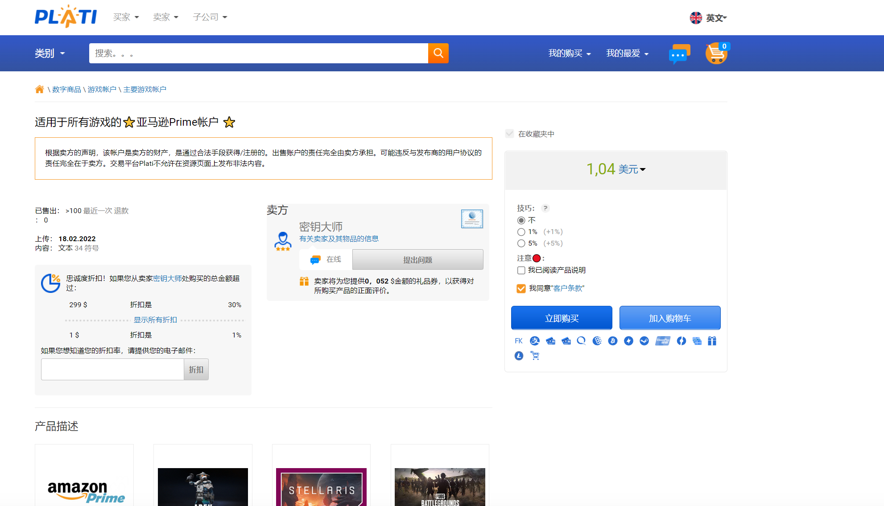Select UnionPay card payment icon
884x506 pixels.
click(663, 341)
